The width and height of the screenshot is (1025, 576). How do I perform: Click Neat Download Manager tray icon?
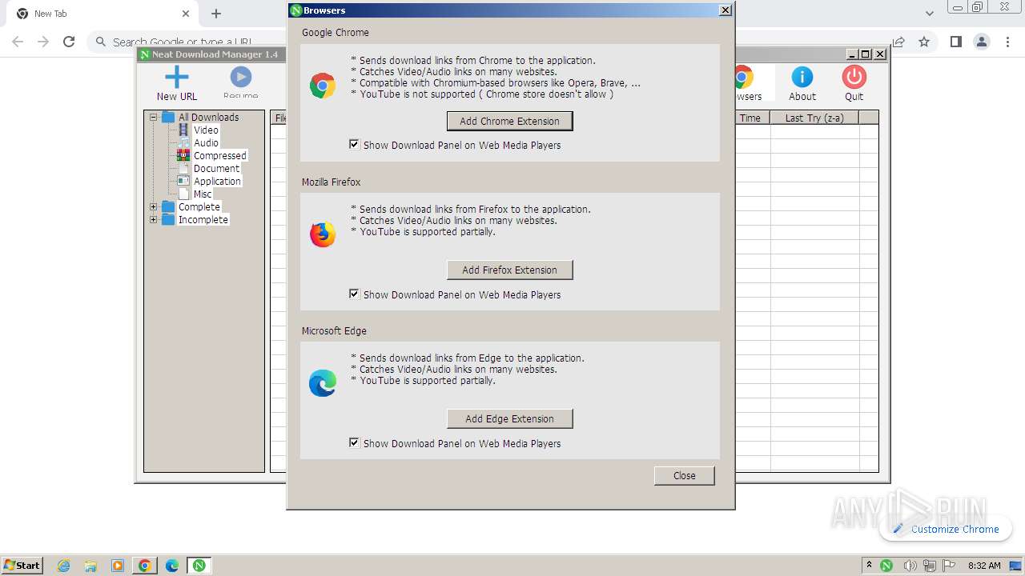click(x=886, y=566)
